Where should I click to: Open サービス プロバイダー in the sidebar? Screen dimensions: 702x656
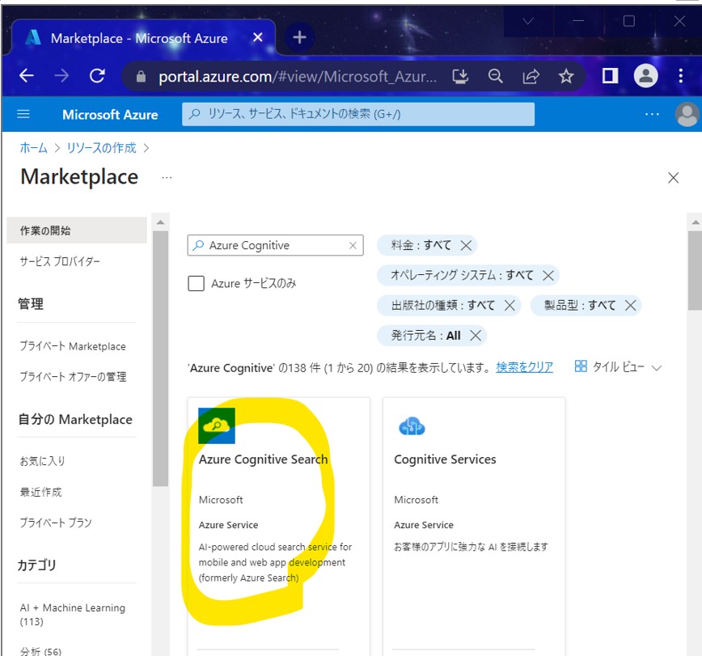tap(60, 261)
